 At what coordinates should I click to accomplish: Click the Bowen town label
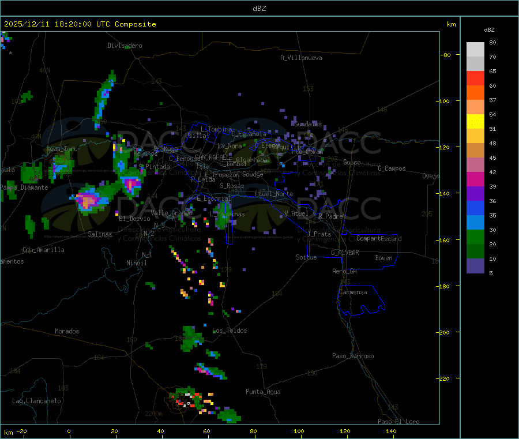383,258
